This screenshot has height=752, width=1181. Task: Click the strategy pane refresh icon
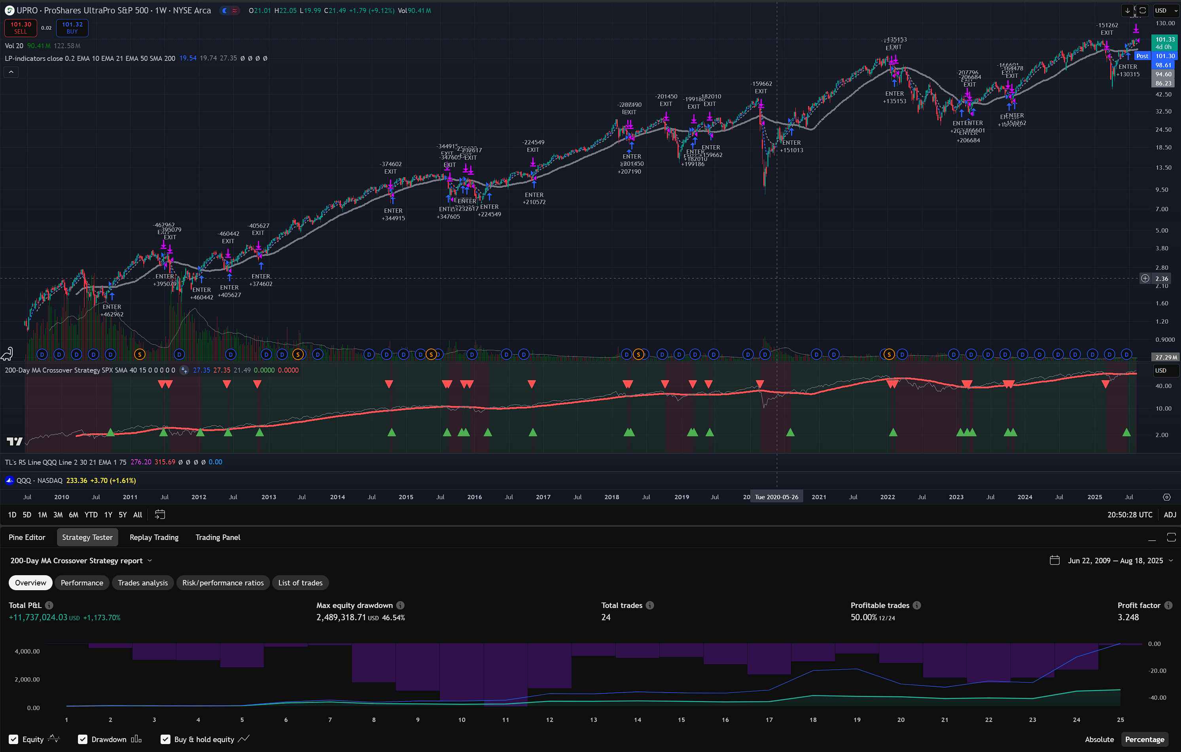(184, 370)
